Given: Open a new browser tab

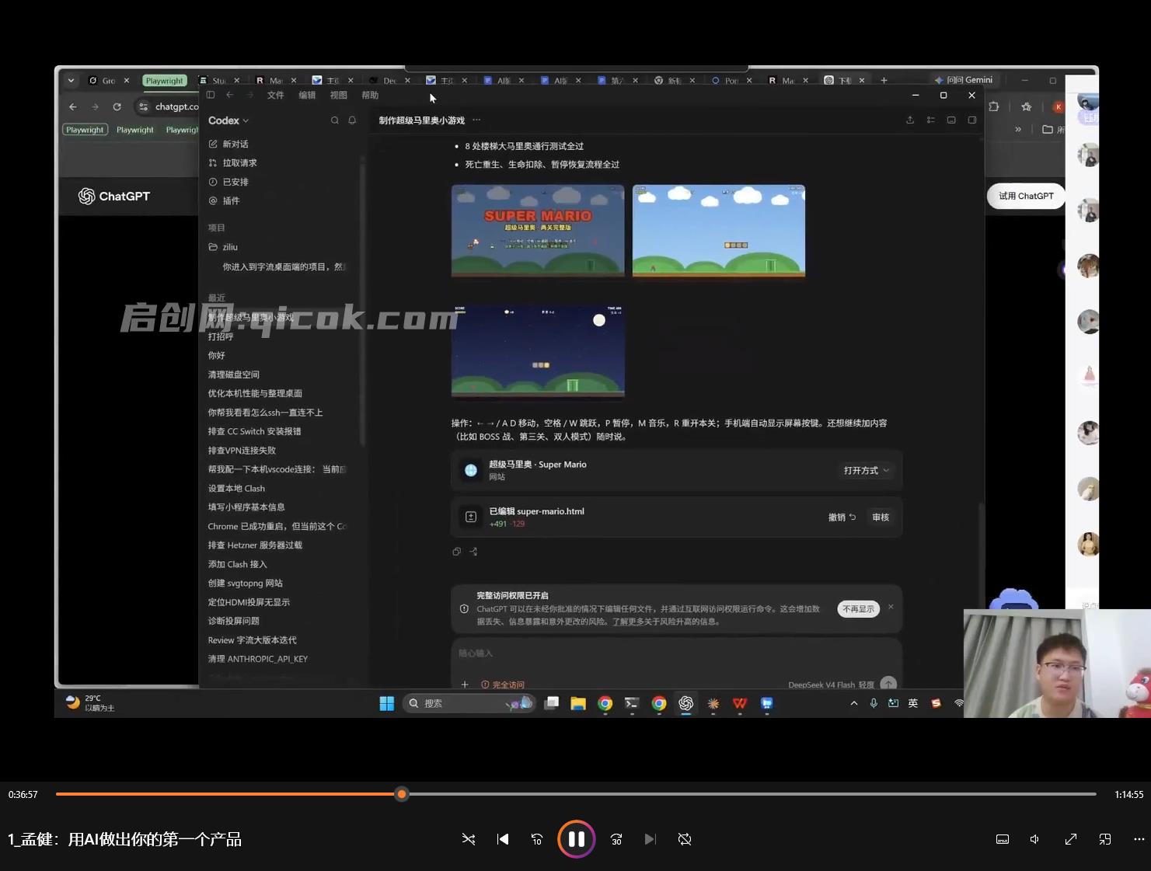Looking at the screenshot, I should point(884,80).
